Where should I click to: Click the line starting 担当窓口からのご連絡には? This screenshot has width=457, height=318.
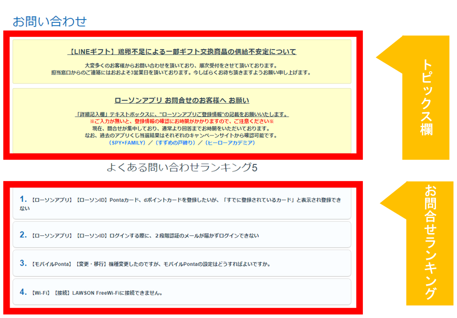tap(182, 73)
